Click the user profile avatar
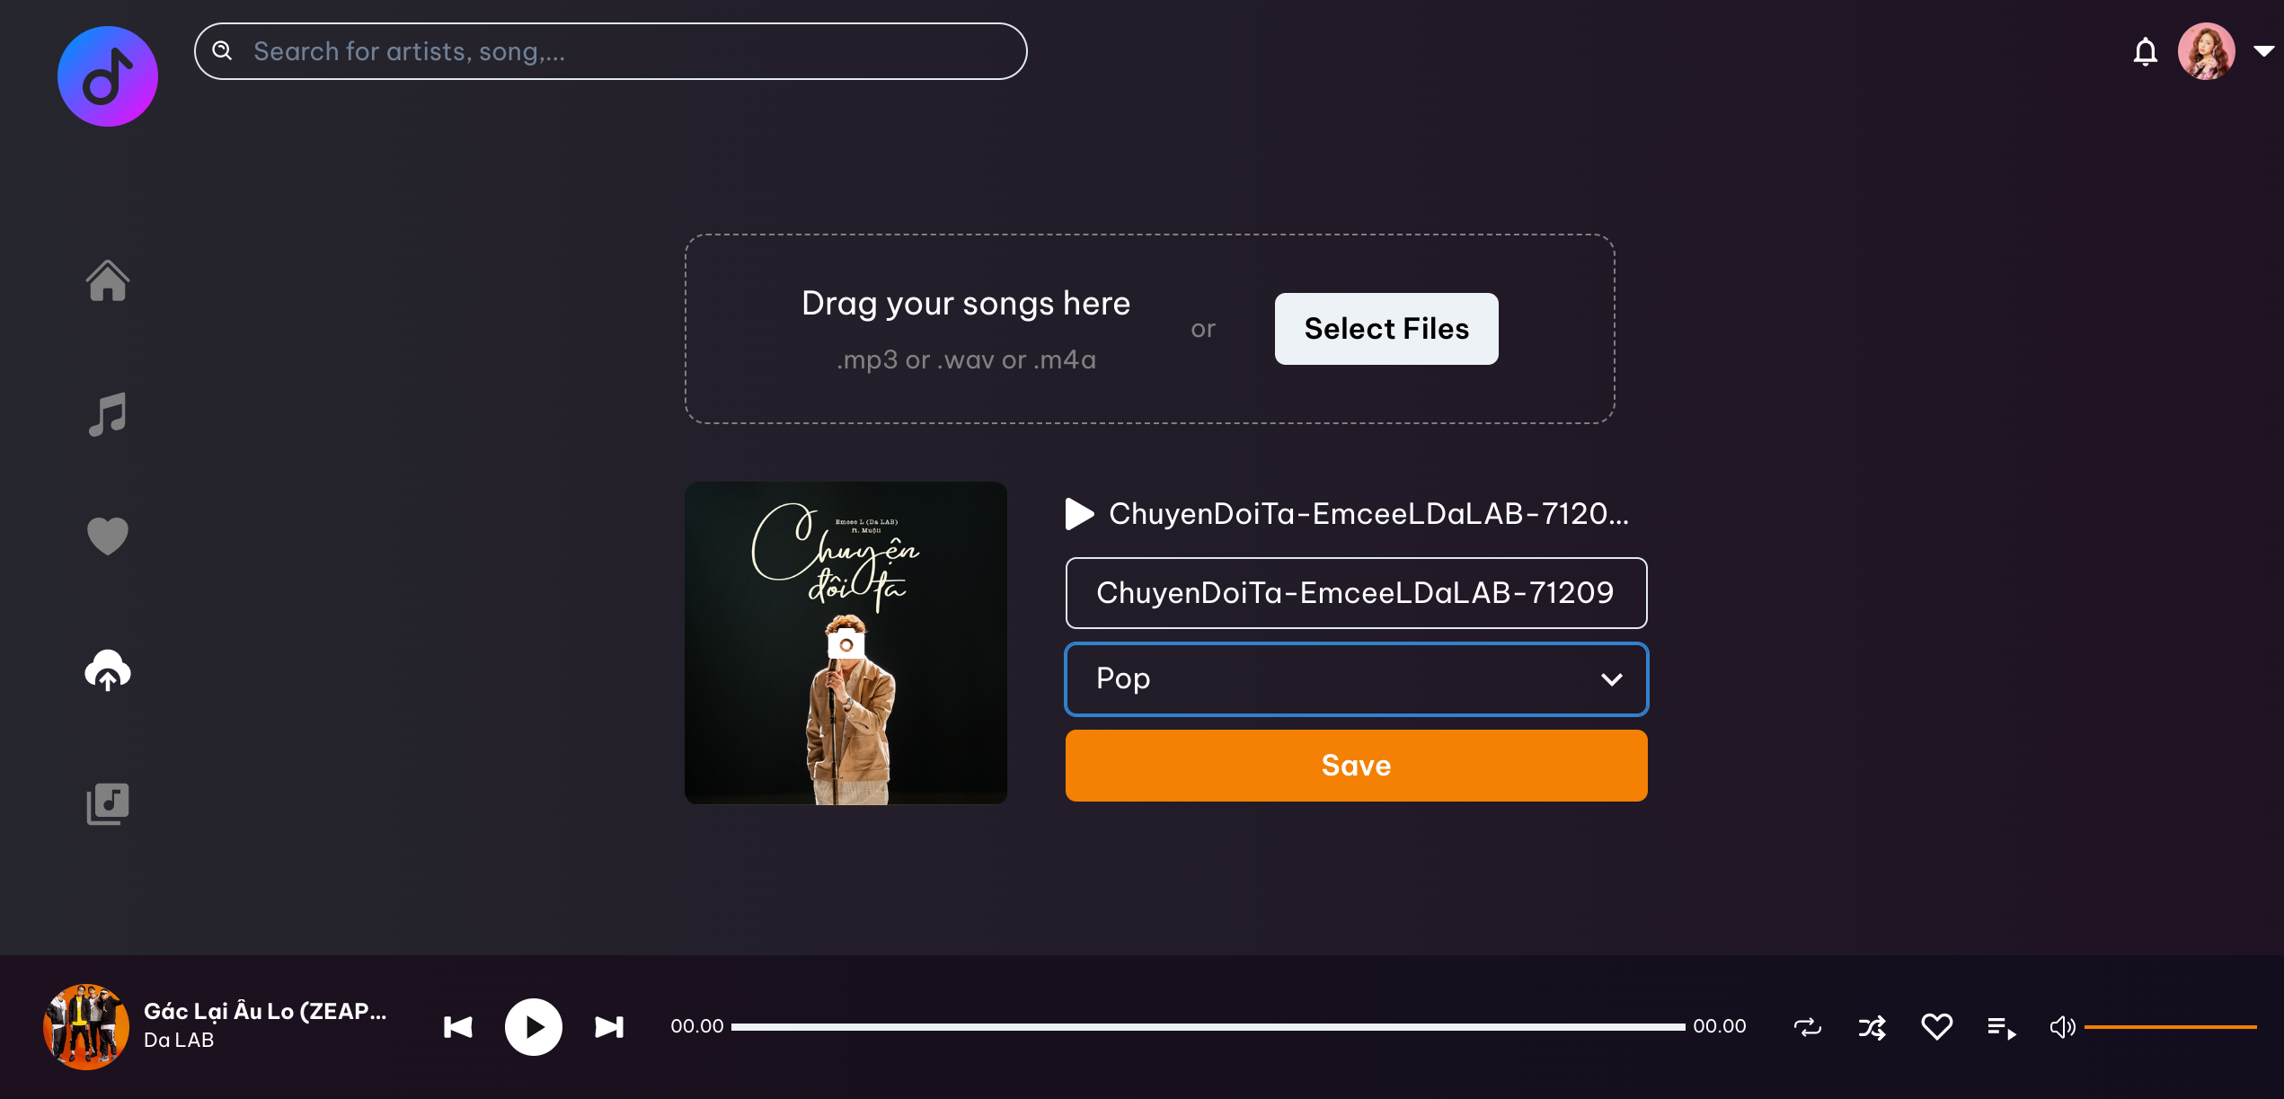The width and height of the screenshot is (2284, 1099). [2206, 52]
